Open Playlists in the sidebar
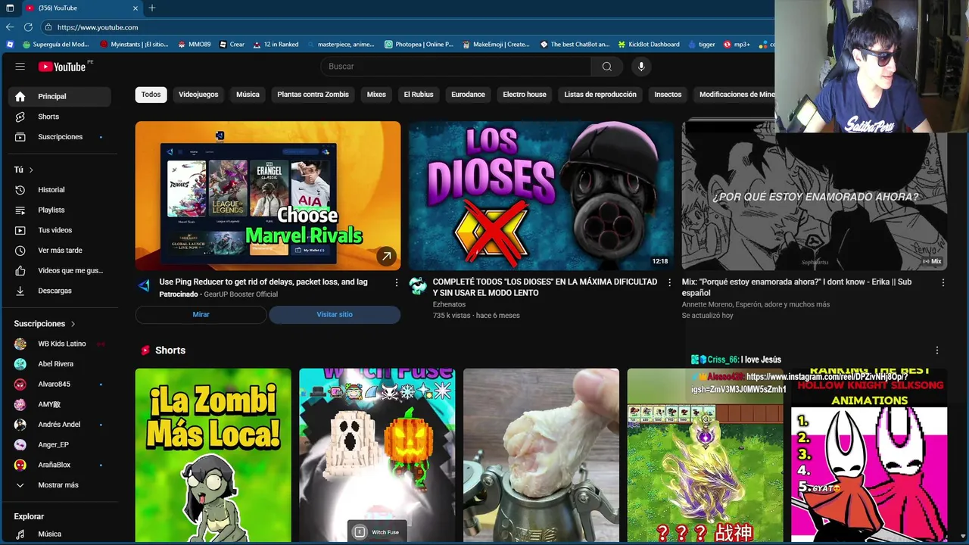Screen dimensions: 969x545 click(60, 210)
